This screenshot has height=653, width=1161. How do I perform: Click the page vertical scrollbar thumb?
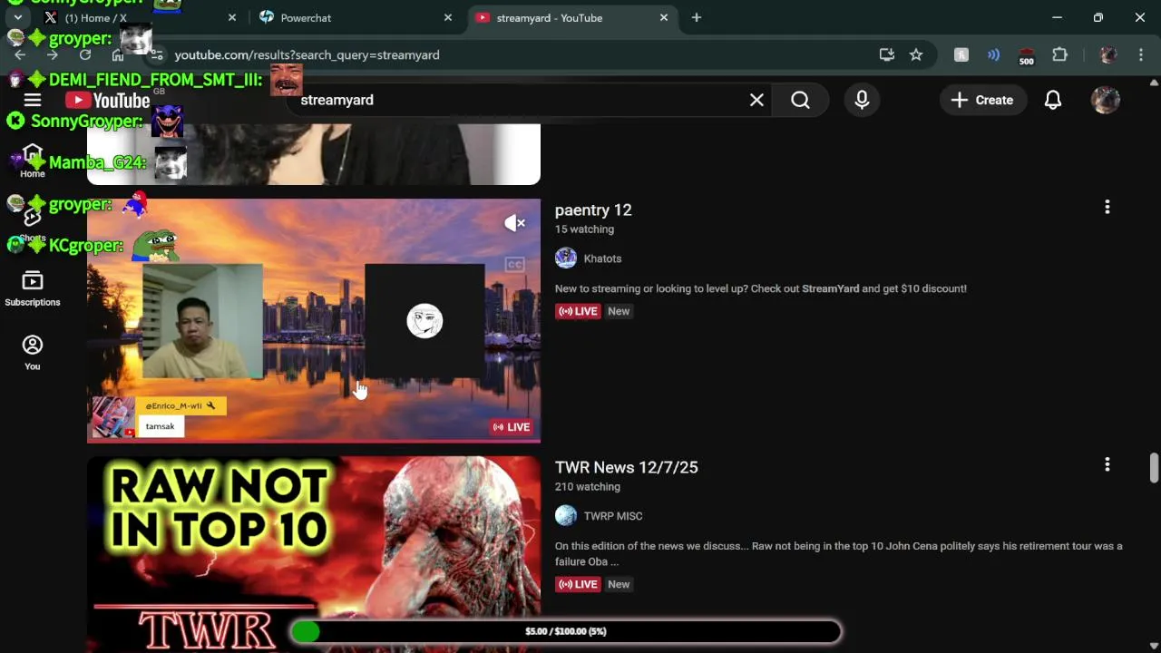coord(1154,468)
